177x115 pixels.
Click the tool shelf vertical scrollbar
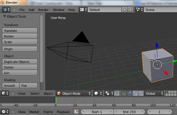[42, 49]
